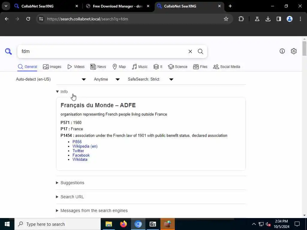Image resolution: width=307 pixels, height=230 pixels.
Task: Open the taskbar clock showing 2:34 PM
Action: (x=281, y=224)
